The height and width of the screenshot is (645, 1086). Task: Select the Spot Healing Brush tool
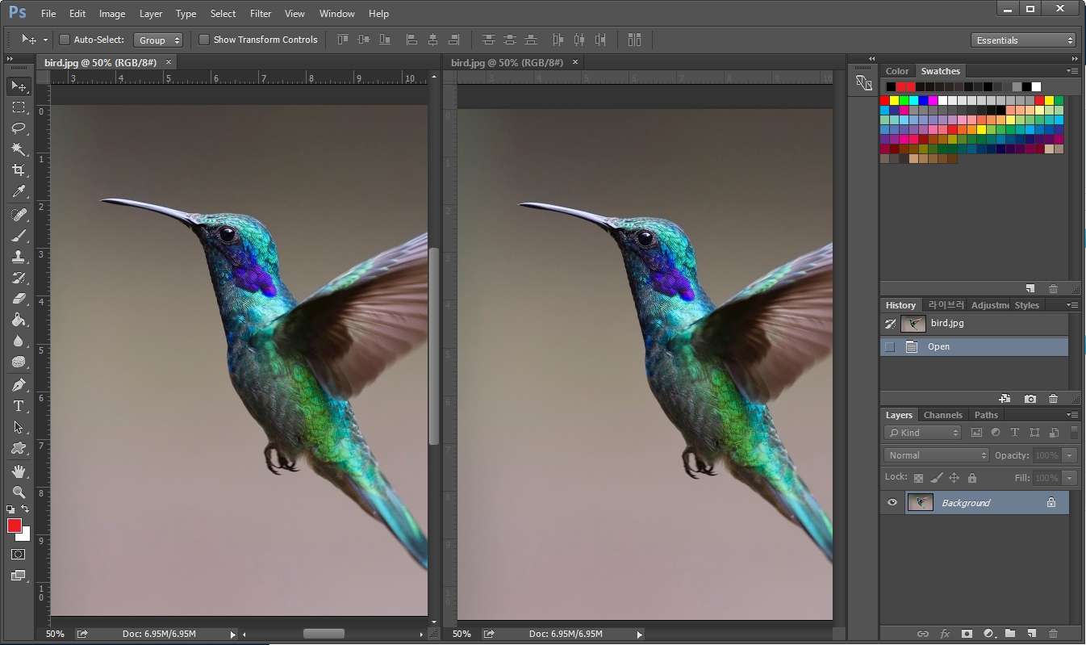(19, 215)
